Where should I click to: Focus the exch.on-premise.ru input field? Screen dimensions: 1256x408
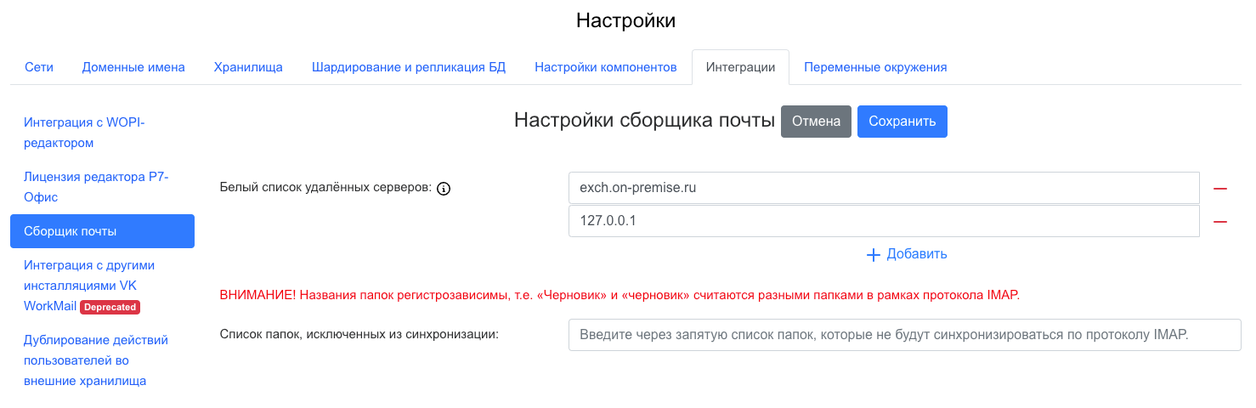click(x=884, y=188)
